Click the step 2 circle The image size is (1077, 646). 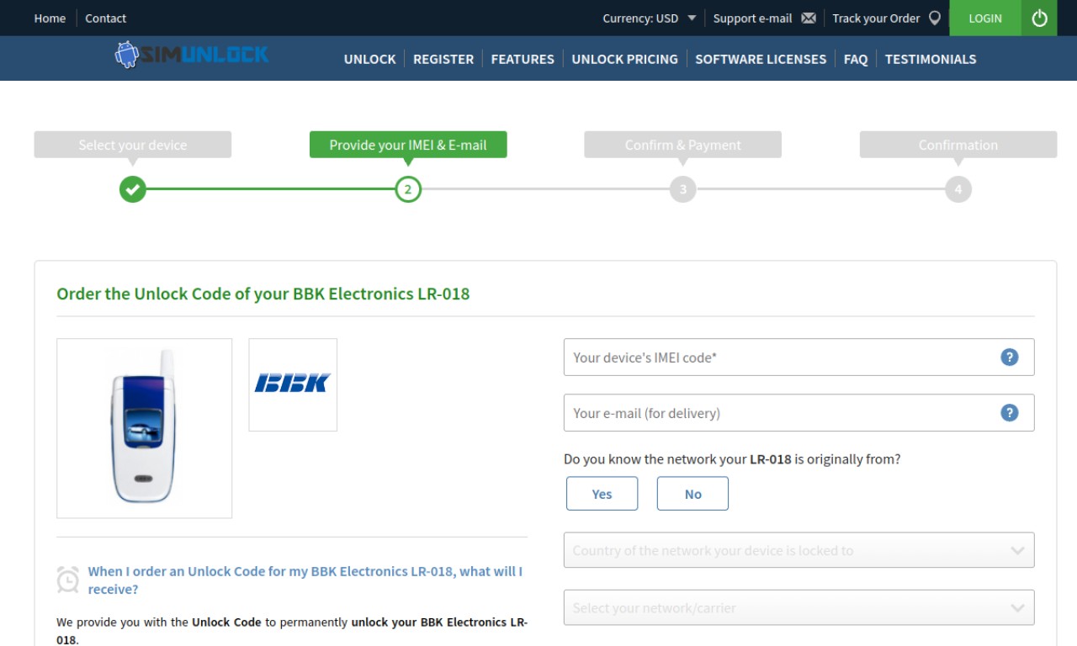point(408,189)
